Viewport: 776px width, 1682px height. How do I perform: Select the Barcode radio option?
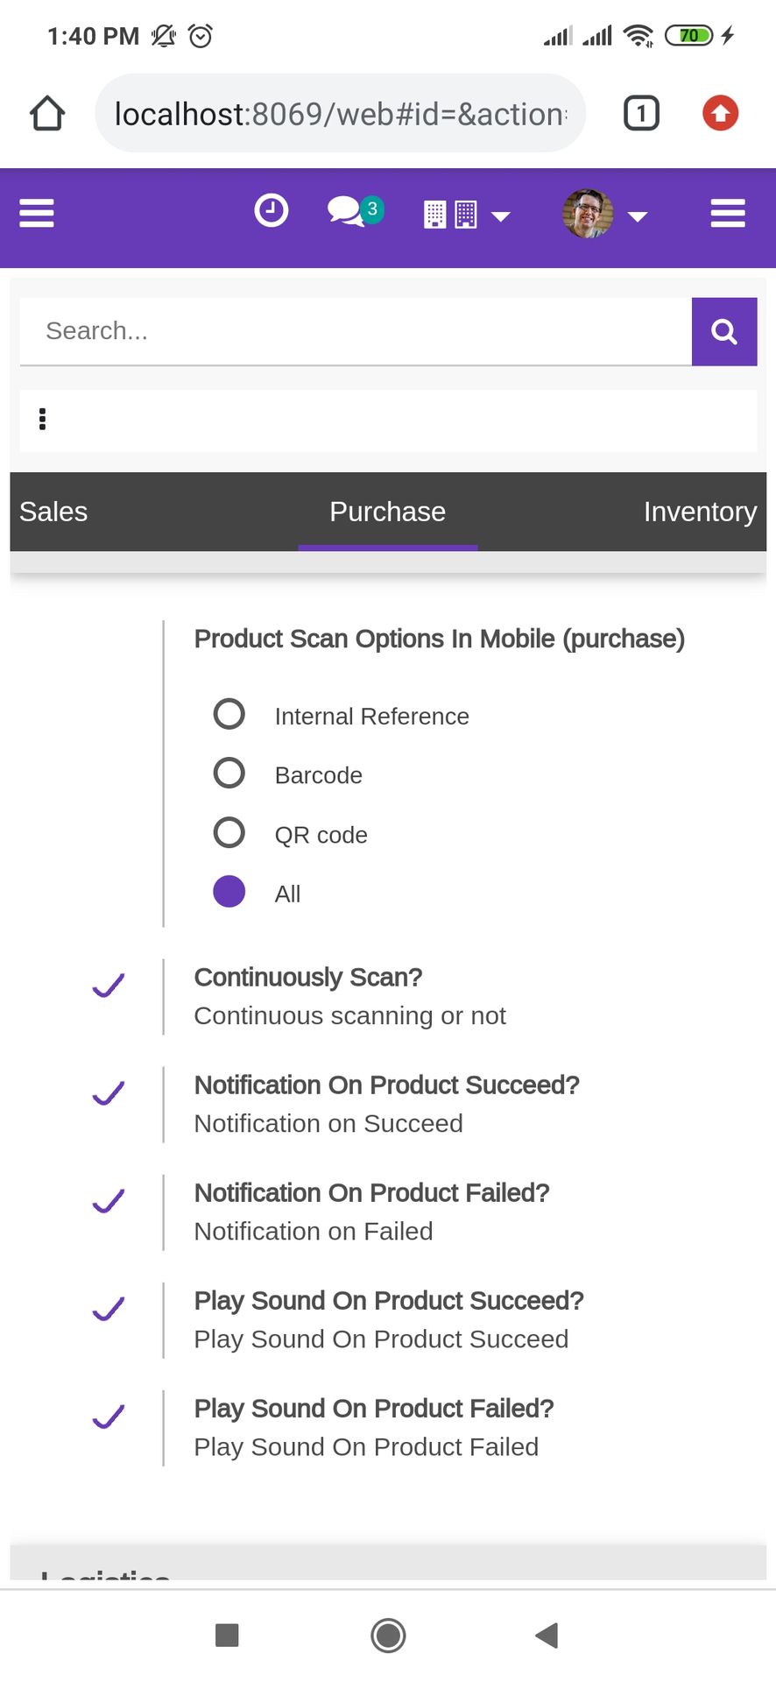(229, 774)
